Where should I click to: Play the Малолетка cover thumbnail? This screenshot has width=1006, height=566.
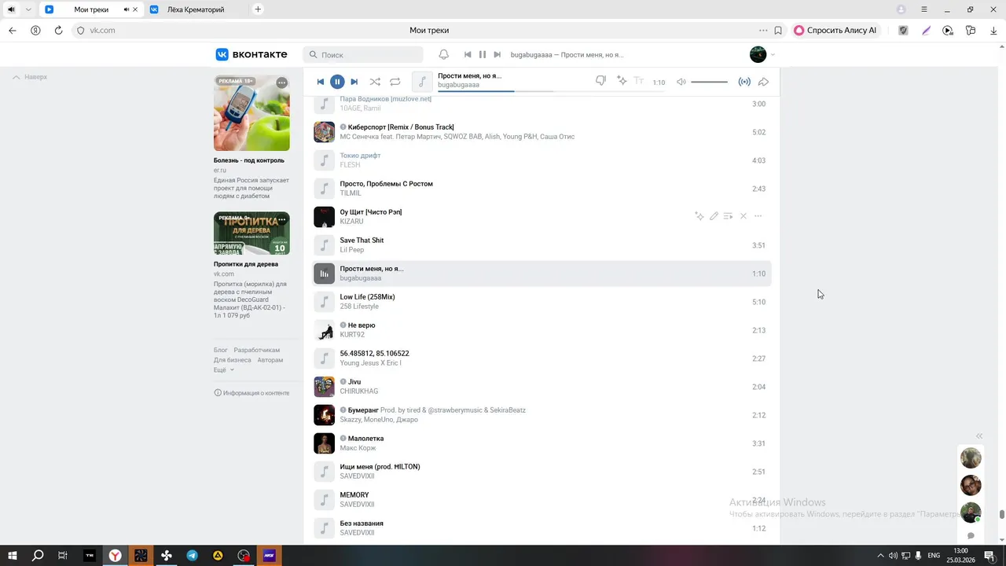pyautogui.click(x=324, y=443)
